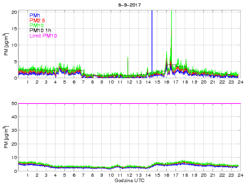Click the tall blue PM1 spike line
245x184 pixels.
[x=152, y=38]
